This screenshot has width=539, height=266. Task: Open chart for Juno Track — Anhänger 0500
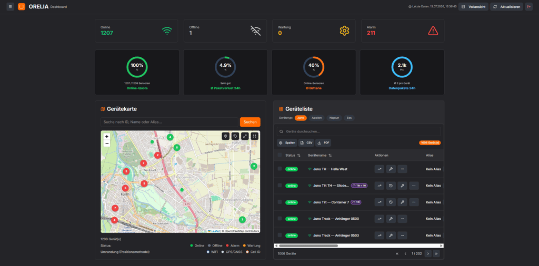379,219
